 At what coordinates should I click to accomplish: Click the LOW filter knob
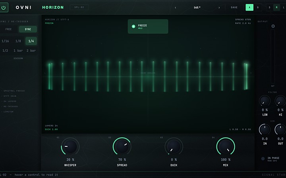pos(265,100)
